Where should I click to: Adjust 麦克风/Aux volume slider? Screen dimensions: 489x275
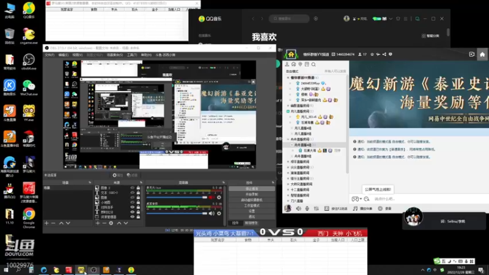[x=177, y=197]
